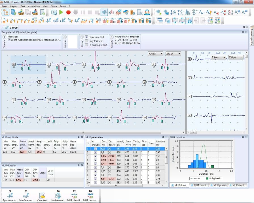
Task: Collapse the Amplifier panel with its chevron
Action: click(112, 37)
